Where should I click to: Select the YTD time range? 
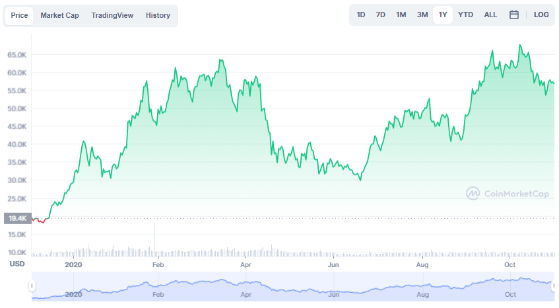465,15
